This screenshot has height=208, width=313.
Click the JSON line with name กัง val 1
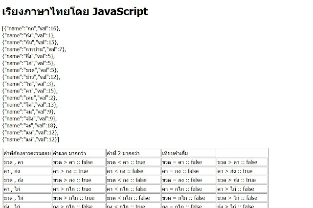[28, 36]
